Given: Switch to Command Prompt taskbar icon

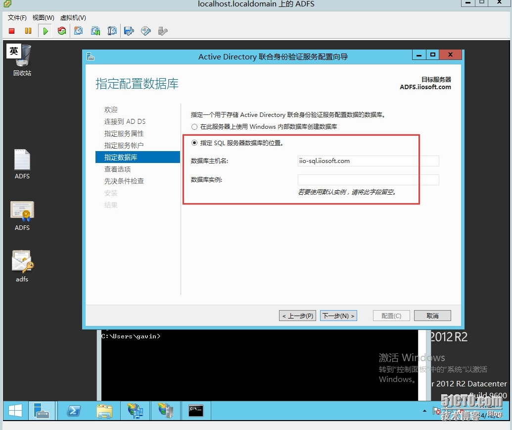Looking at the screenshot, I should [x=196, y=410].
